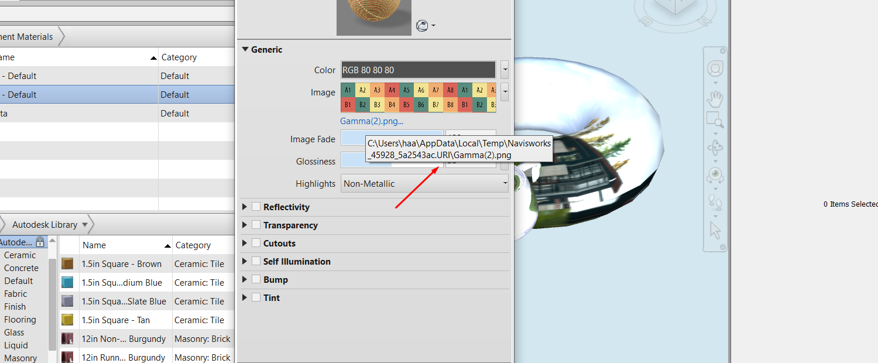The image size is (878, 363).
Task: Select Fabric library category
Action: (16, 294)
